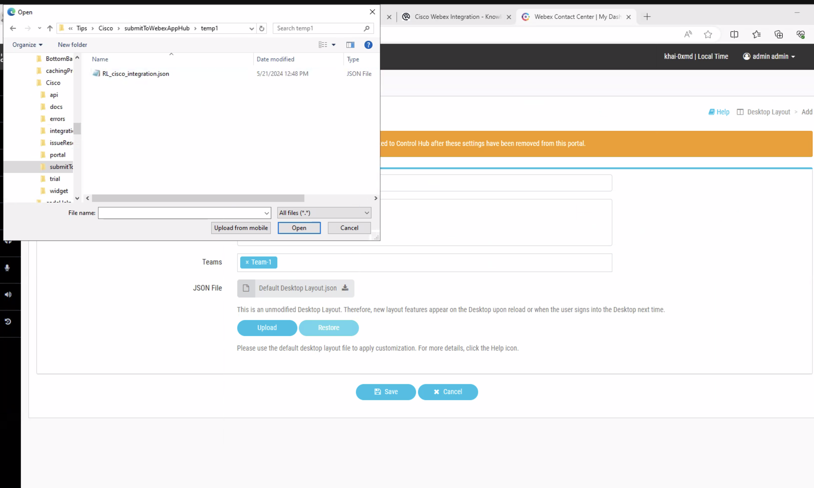
Task: Click the File name input field
Action: (x=181, y=213)
